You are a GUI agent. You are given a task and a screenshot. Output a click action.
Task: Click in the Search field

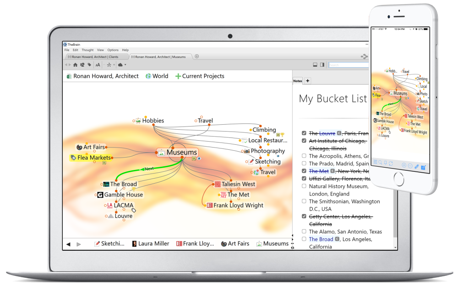(348, 65)
